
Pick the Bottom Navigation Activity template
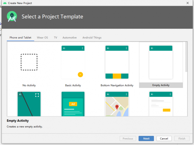pyautogui.click(x=117, y=62)
